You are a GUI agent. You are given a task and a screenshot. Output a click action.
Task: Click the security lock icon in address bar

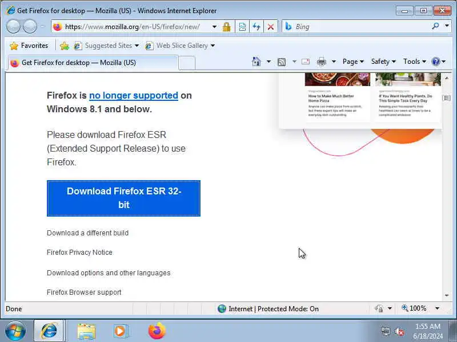(x=226, y=27)
